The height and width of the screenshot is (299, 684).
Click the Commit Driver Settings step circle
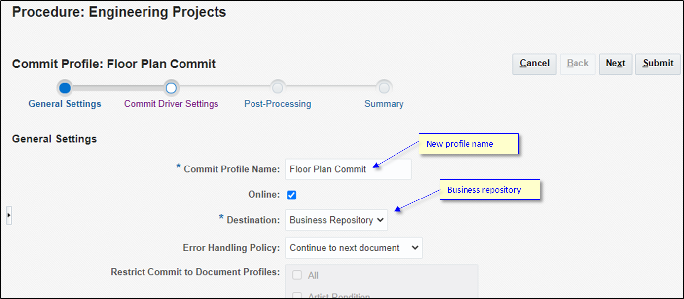[171, 88]
